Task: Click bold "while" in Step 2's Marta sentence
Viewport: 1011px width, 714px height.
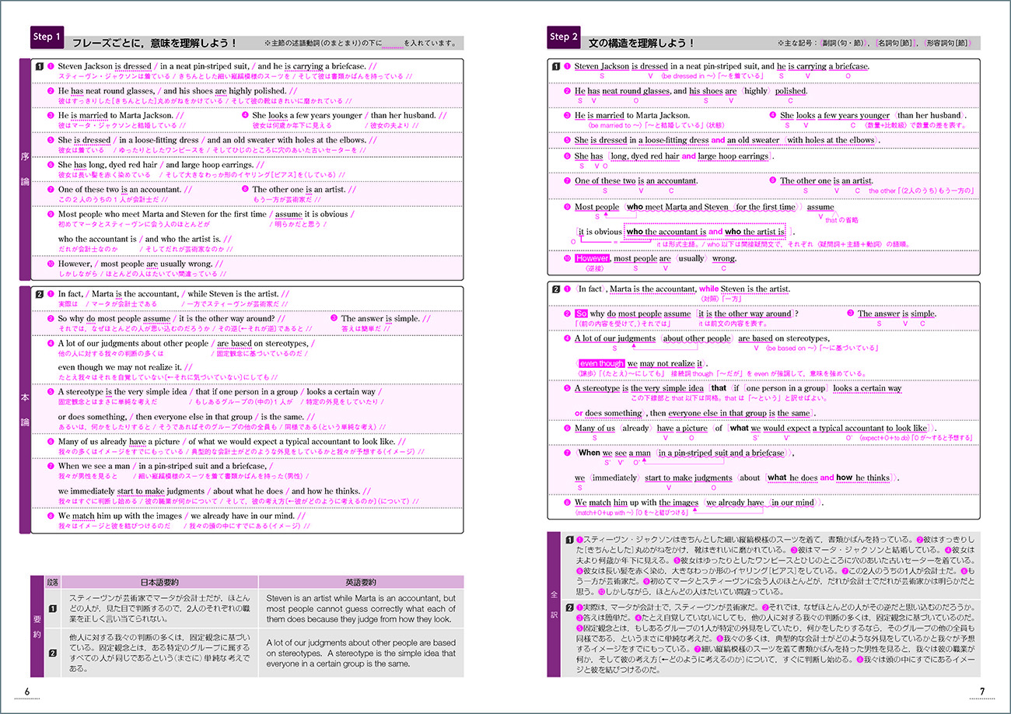Action: pos(709,289)
